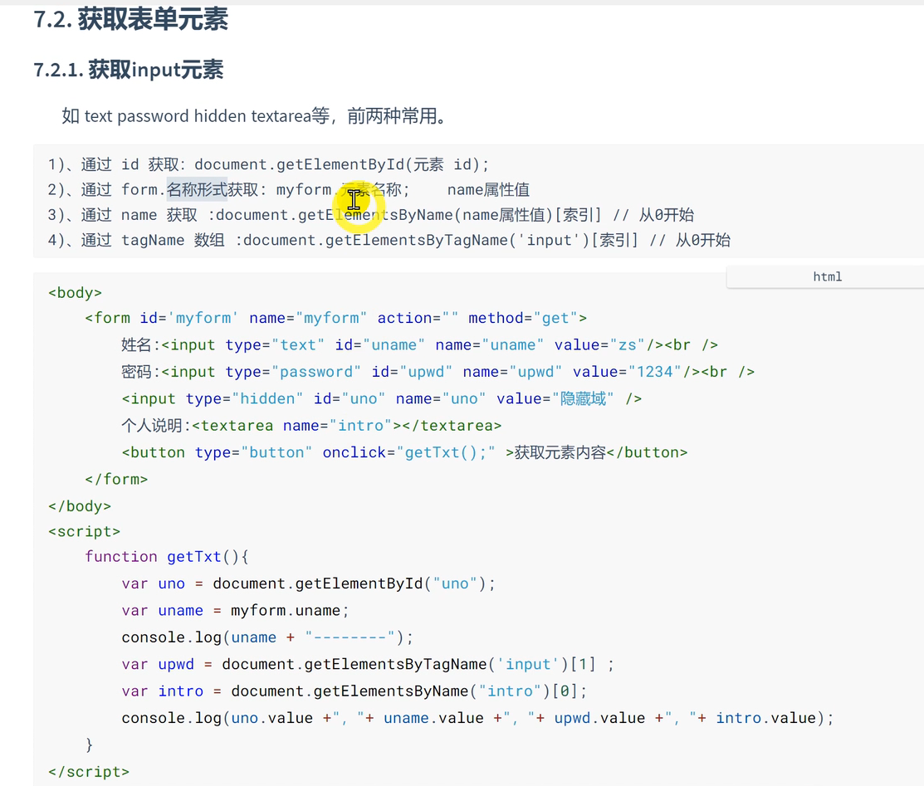Click line 4) 通过 tagName 数组 getElementsByTagName

click(x=389, y=241)
